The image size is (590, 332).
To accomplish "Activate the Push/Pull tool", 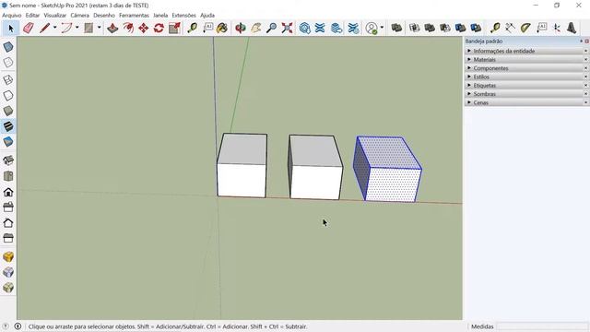I will (112, 29).
